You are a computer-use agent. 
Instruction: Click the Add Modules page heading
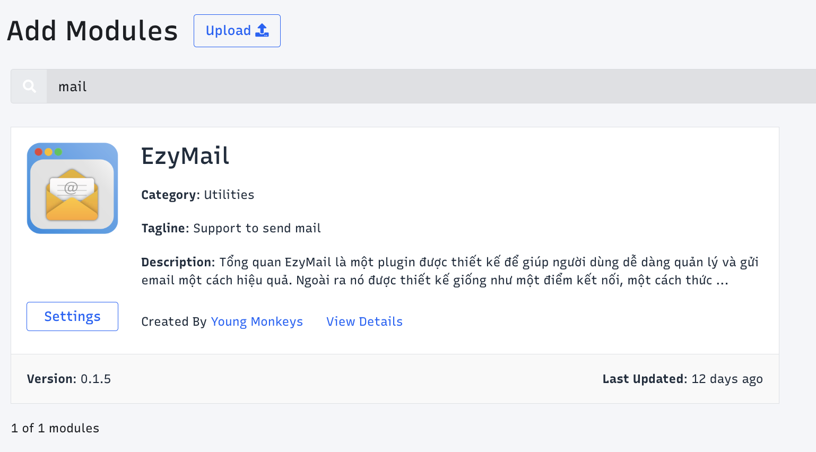pos(92,31)
